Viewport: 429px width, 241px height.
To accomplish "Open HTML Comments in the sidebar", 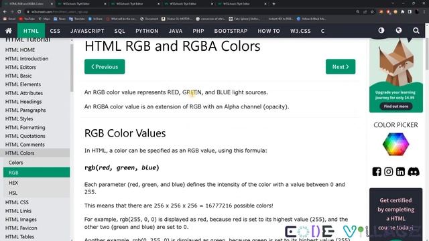I will [25, 145].
